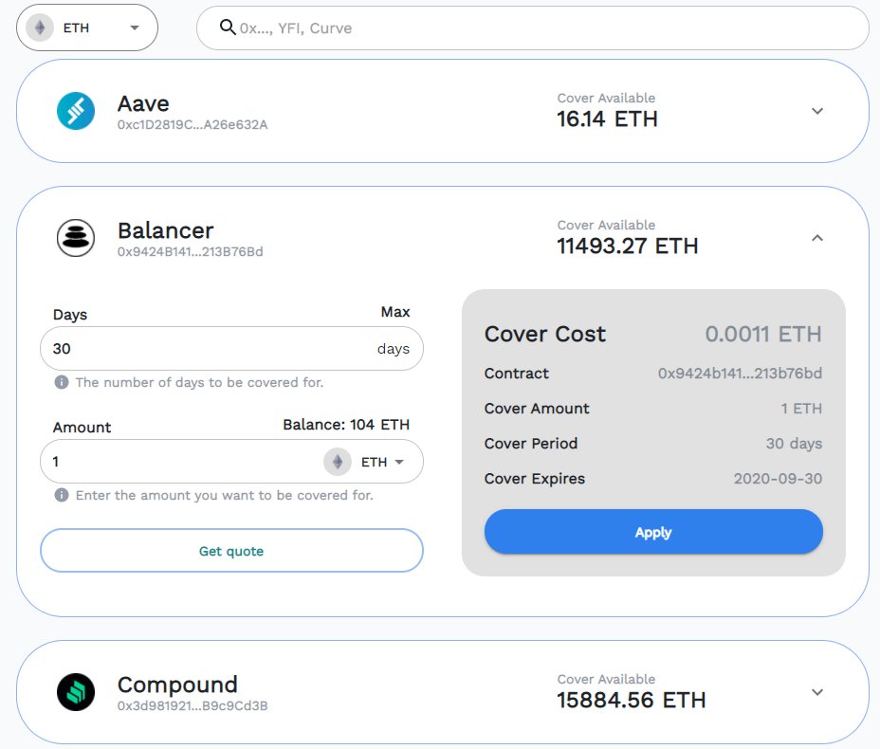Open the ETH currency selector at top
Viewport: 880px width, 749px height.
click(87, 27)
